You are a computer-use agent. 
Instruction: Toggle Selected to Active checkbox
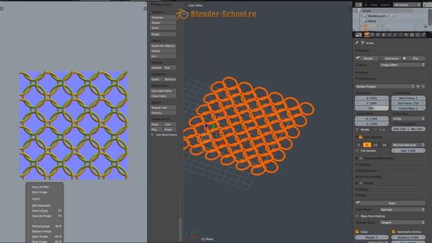pos(394,232)
